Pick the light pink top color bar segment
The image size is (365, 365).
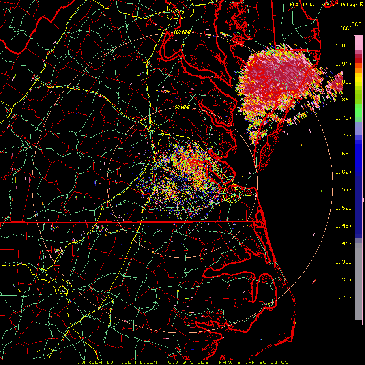(x=358, y=43)
